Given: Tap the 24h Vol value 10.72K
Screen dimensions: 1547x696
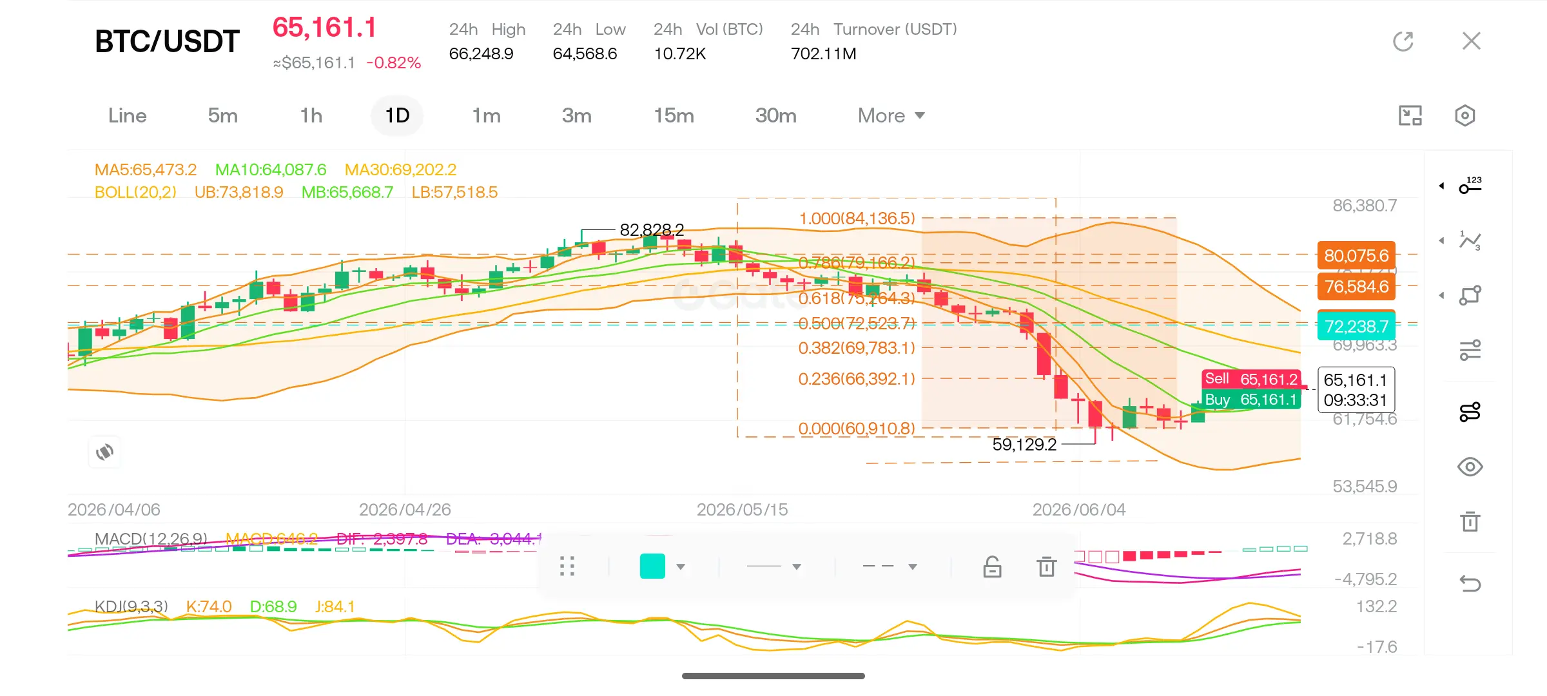Looking at the screenshot, I should (x=680, y=53).
